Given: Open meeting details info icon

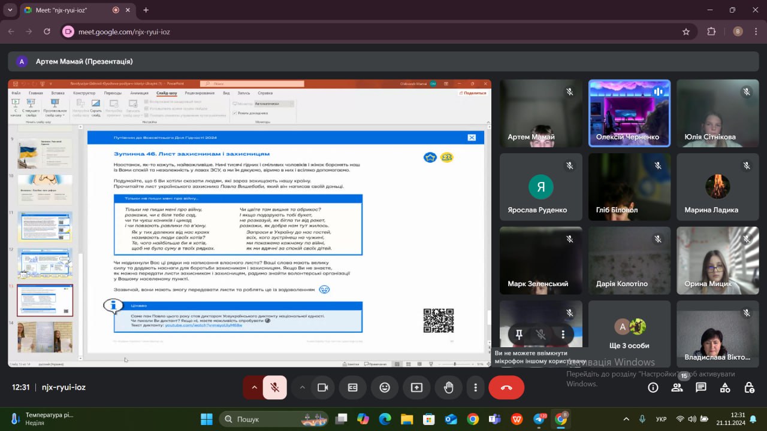Looking at the screenshot, I should pos(653,388).
